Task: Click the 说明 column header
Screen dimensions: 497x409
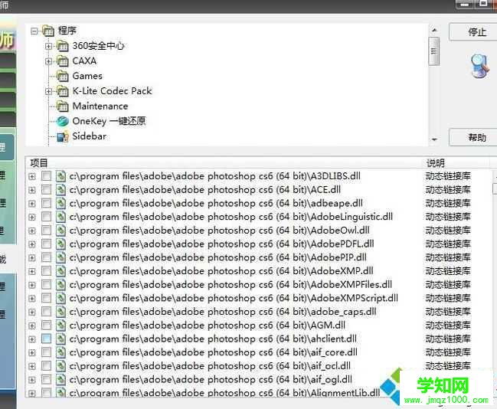Action: [x=436, y=163]
